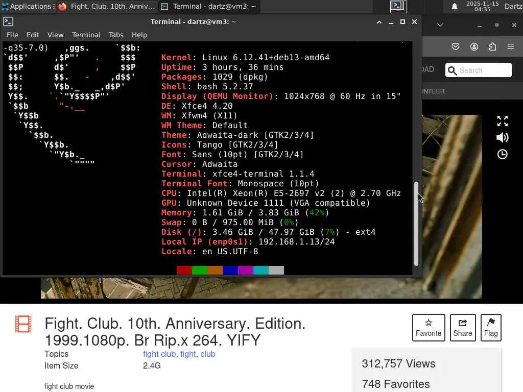This screenshot has height=392, width=523.
Task: Click the magenta color block in fastfetch output
Action: tap(246, 270)
